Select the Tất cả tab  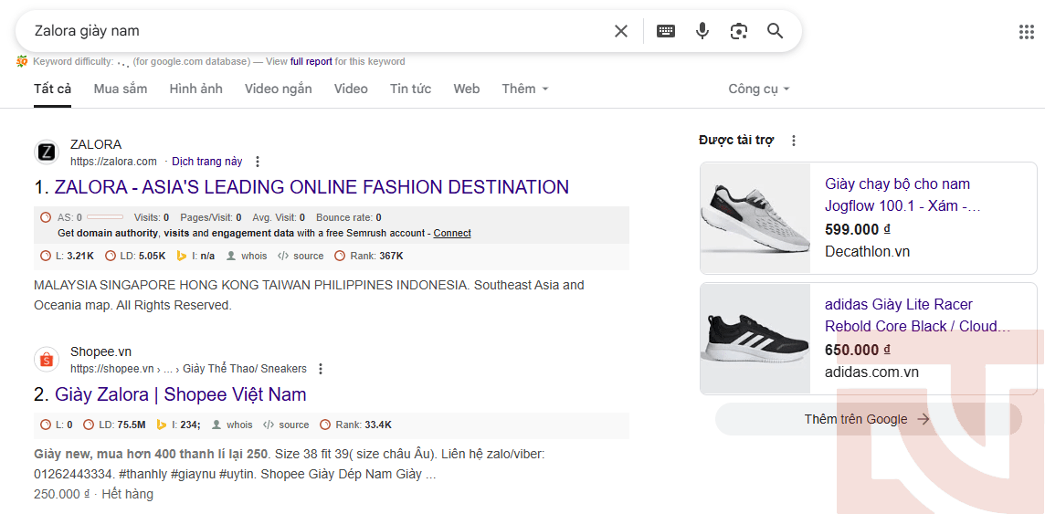(x=53, y=89)
